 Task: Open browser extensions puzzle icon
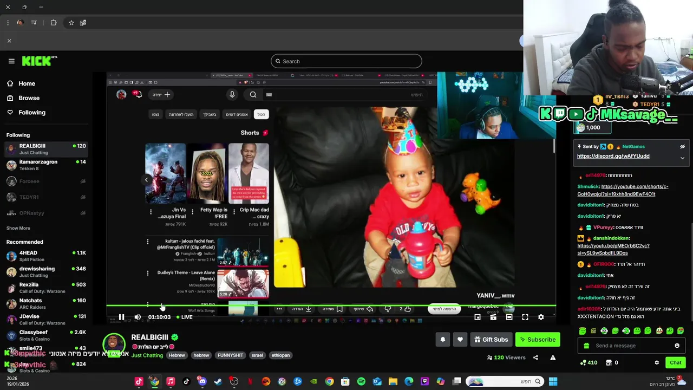pos(54,23)
